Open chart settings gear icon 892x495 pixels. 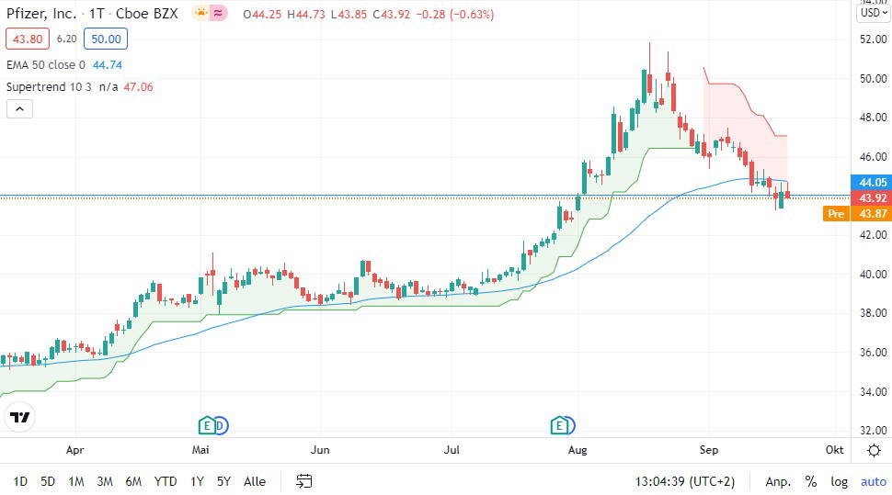click(x=874, y=451)
